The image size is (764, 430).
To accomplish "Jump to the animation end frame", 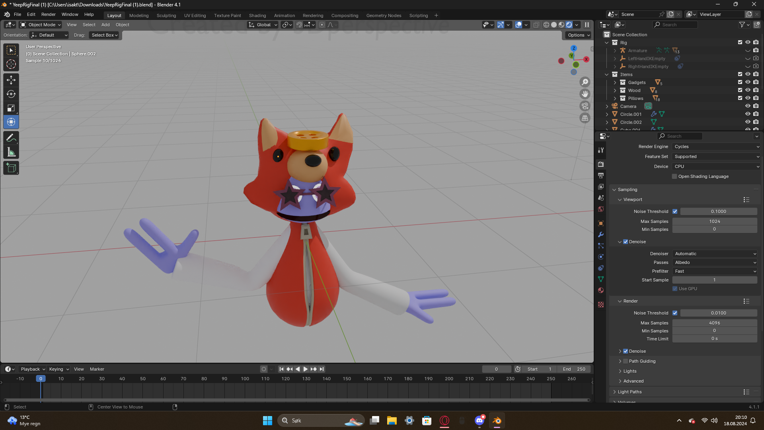I will point(322,369).
